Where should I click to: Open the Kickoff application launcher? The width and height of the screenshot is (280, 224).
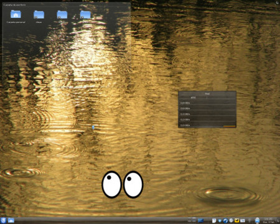coord(3,220)
